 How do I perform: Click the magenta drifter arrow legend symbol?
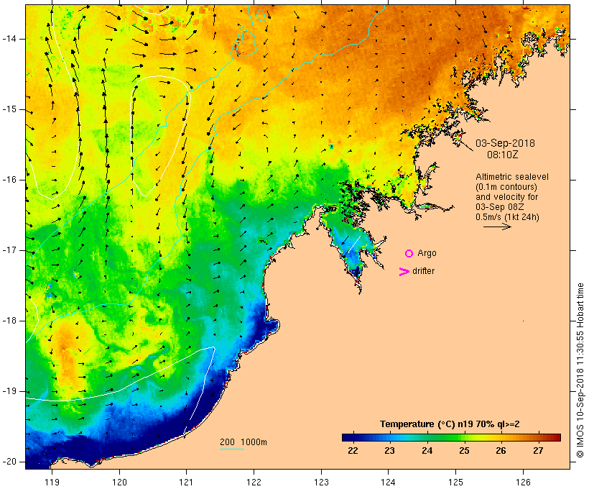(x=404, y=272)
